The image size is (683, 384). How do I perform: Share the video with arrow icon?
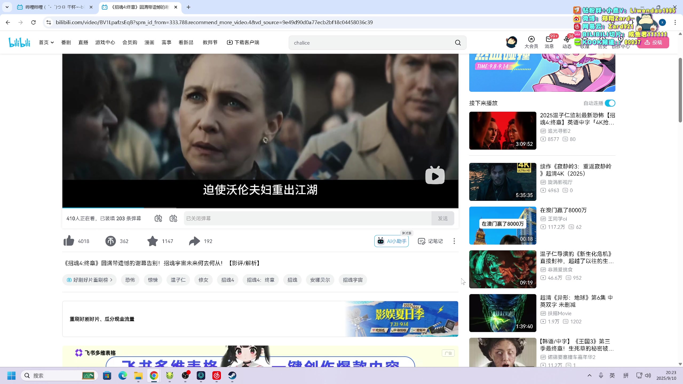tap(194, 241)
